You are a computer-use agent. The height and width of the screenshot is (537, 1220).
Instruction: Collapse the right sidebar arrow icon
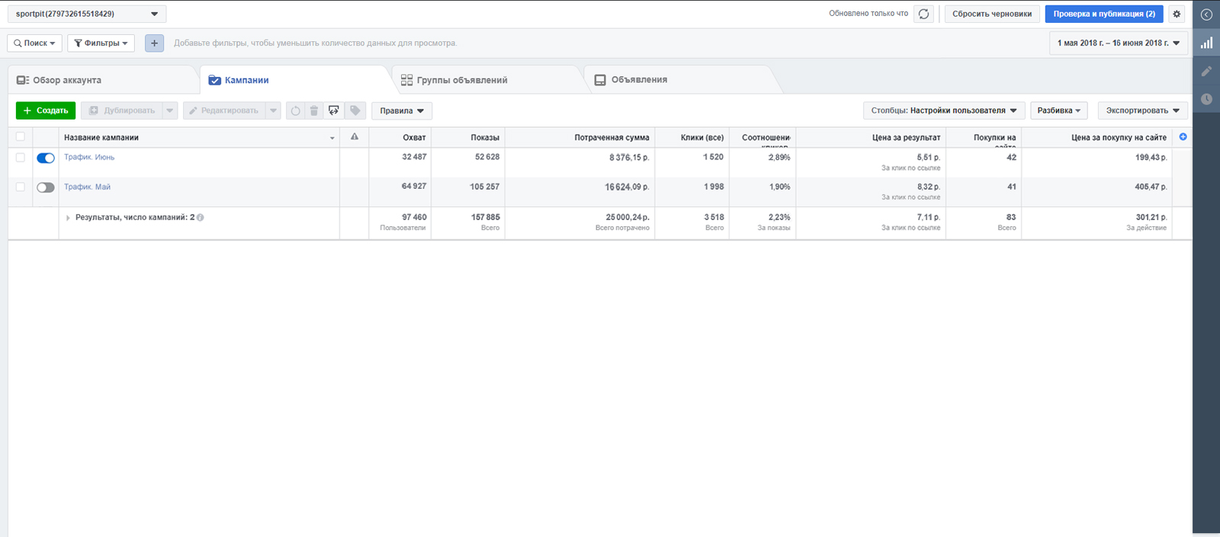click(x=1206, y=14)
